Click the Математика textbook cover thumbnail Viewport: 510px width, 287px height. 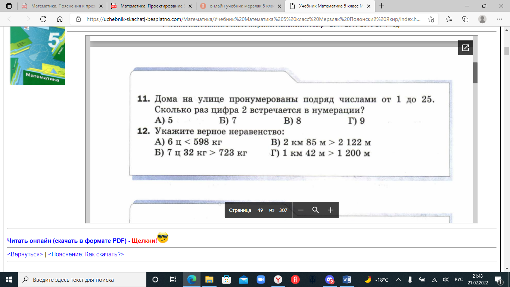[x=37, y=56]
